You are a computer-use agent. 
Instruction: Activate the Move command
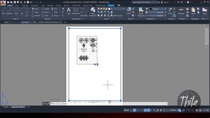point(35,9)
